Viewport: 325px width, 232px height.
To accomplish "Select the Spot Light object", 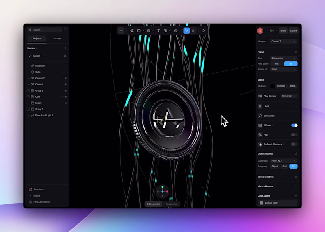I will (40, 66).
